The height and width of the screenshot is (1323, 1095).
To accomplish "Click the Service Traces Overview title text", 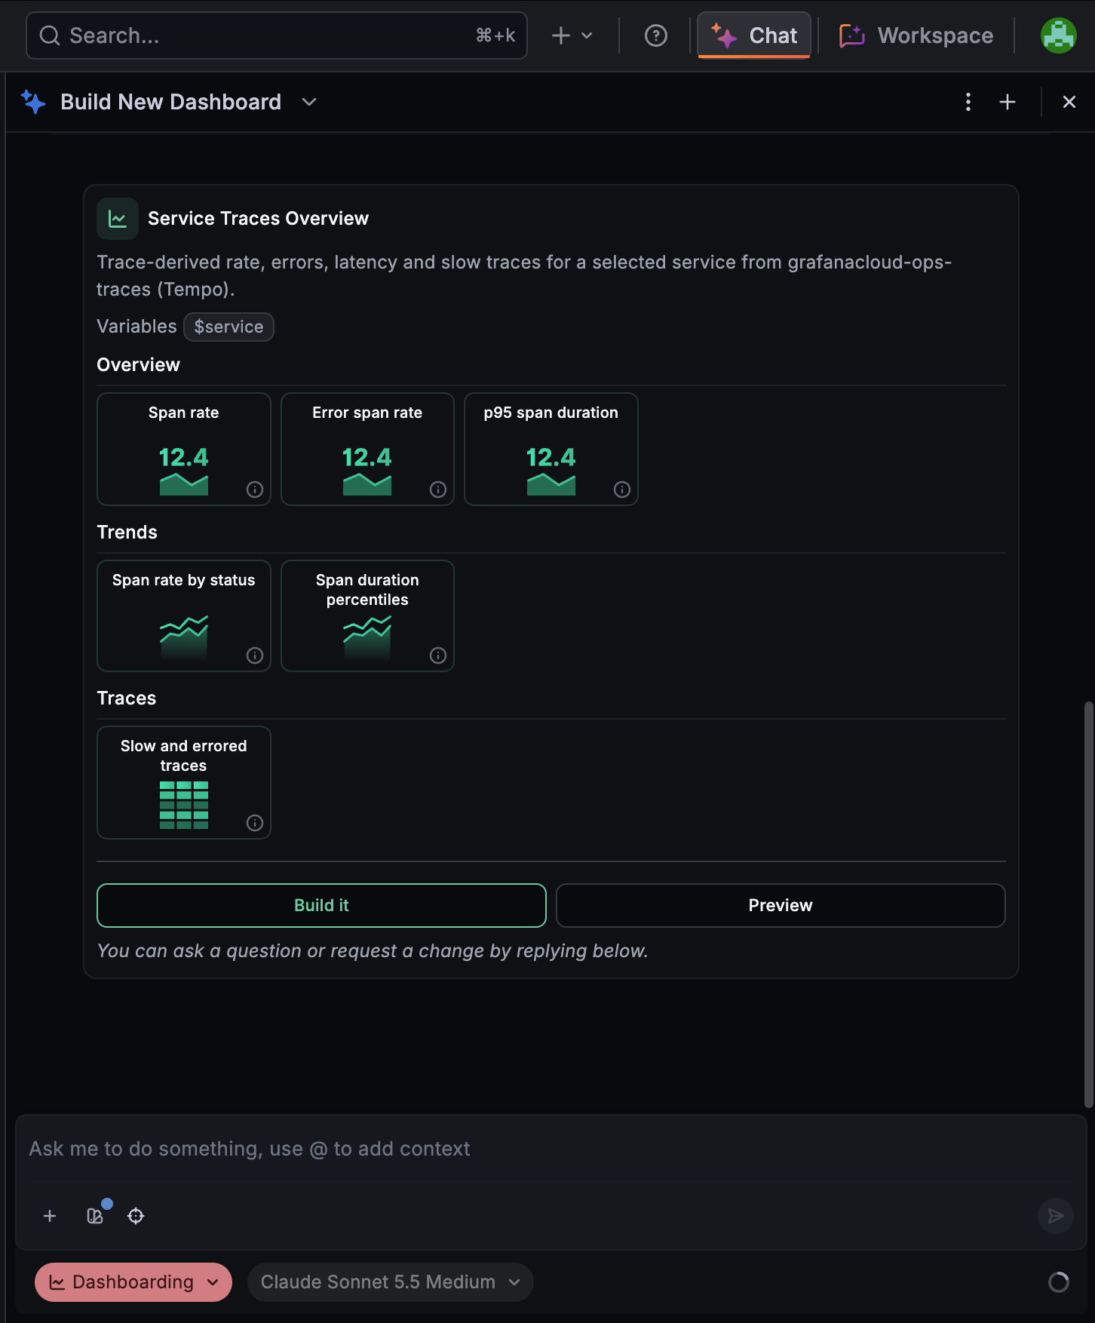I will click(x=258, y=219).
